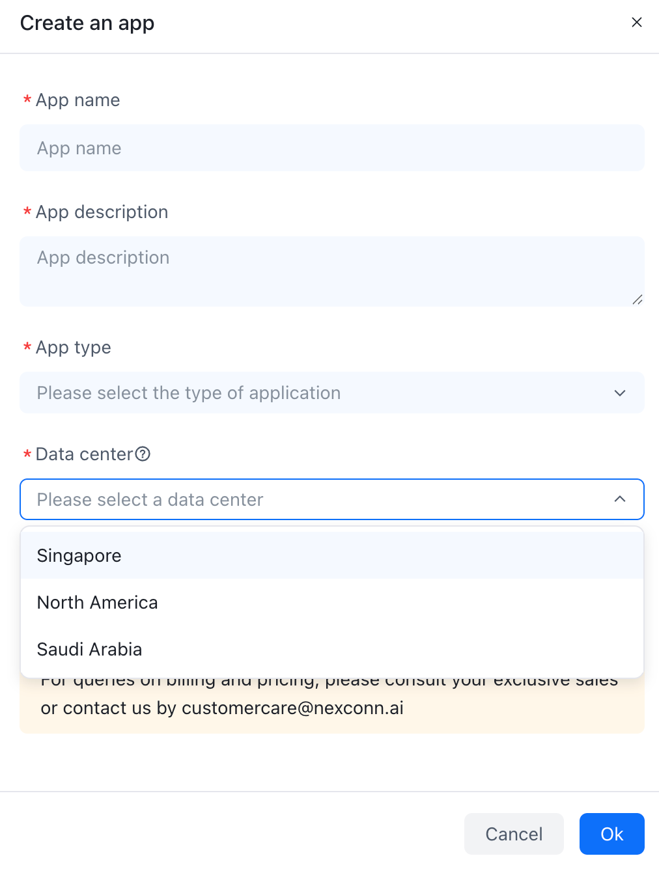Open the application type dropdown placeholder
The width and height of the screenshot is (659, 871).
tap(189, 393)
